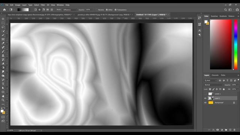Select the Hand tool
This screenshot has width=240, height=135.
click(x=3, y=96)
